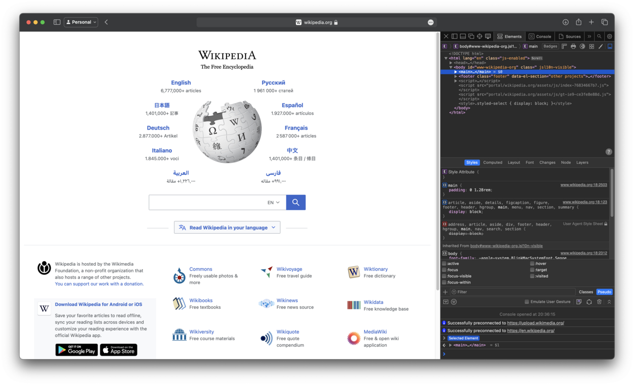Screen dimensions: 634x385
Task: Open the English Wikipedia link
Action: pos(181,83)
